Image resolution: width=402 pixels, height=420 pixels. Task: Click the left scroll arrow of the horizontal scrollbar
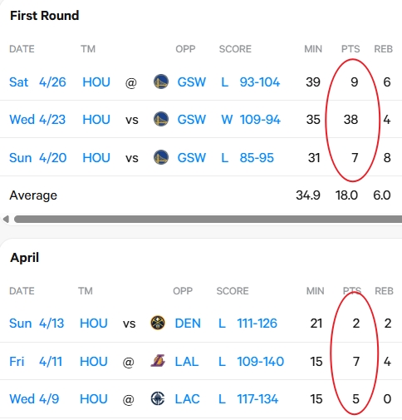click(6, 219)
